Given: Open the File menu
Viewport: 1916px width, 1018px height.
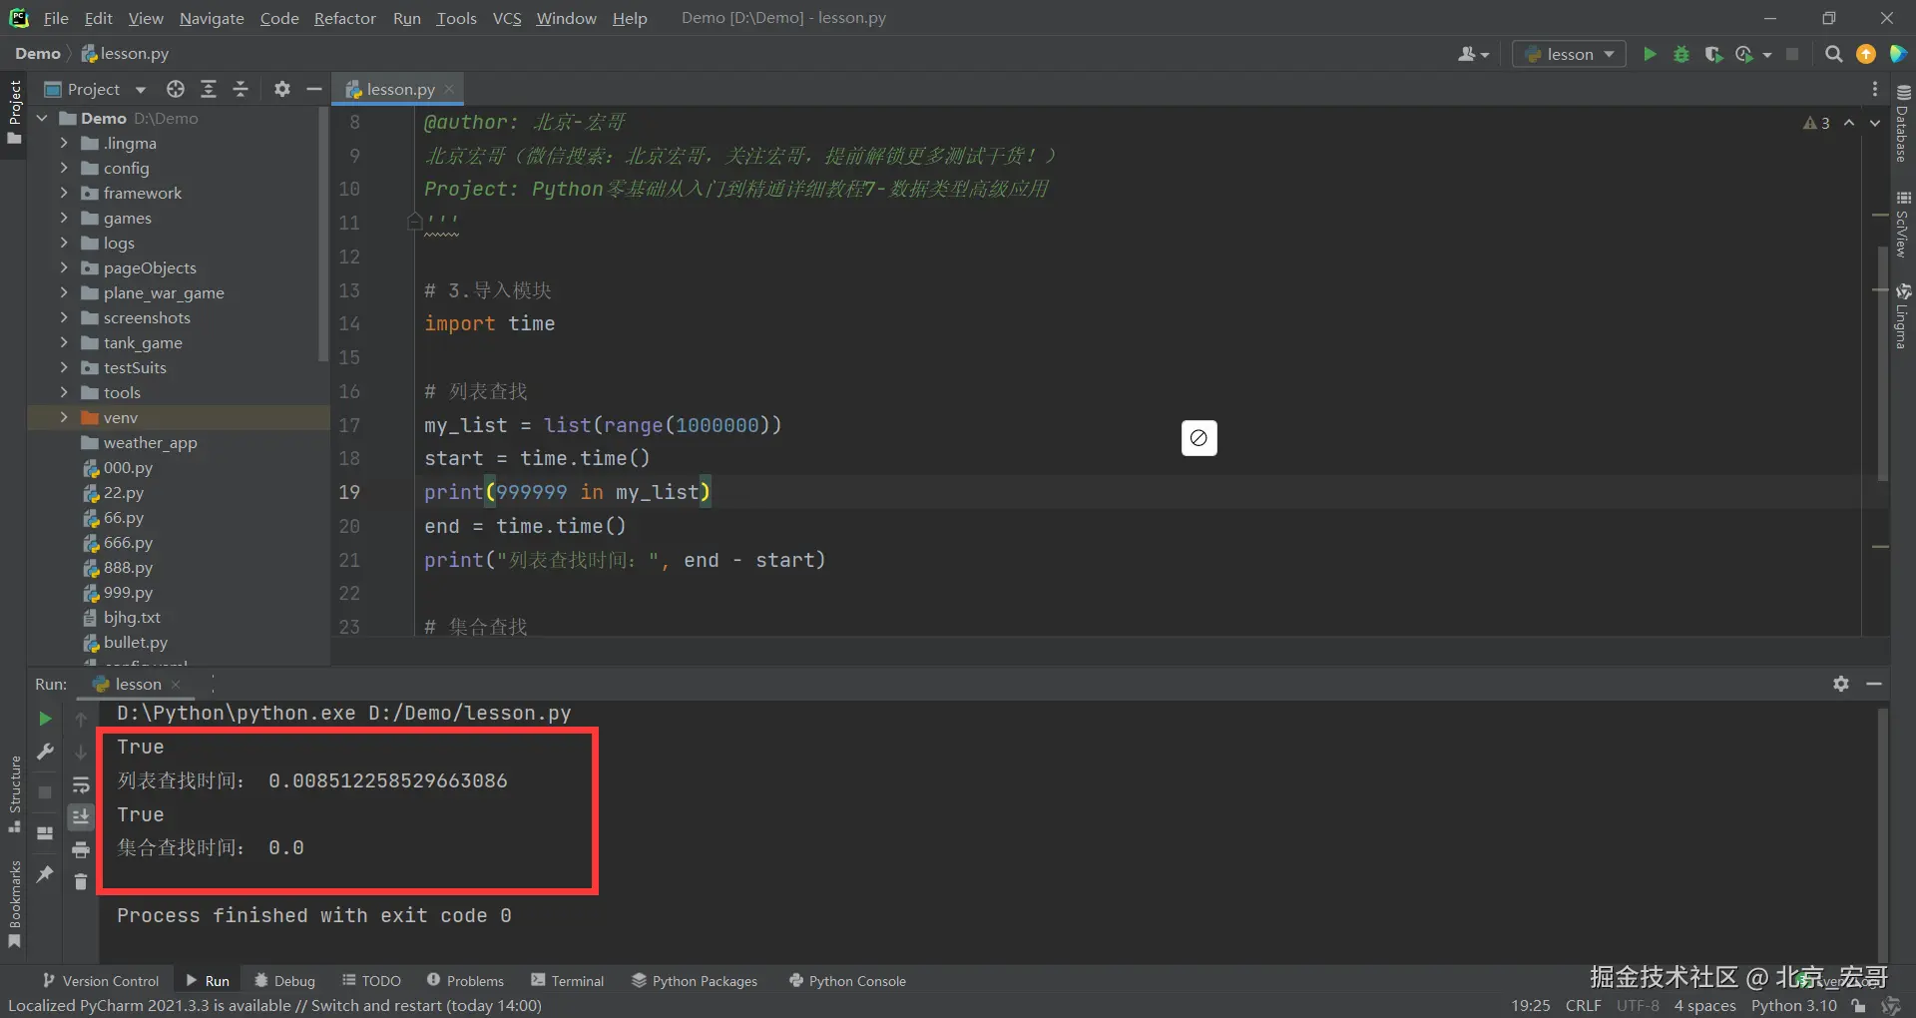Looking at the screenshot, I should point(56,18).
